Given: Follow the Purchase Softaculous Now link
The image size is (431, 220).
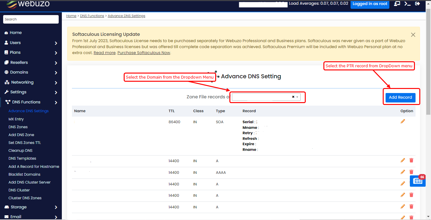Looking at the screenshot, I should [144, 53].
